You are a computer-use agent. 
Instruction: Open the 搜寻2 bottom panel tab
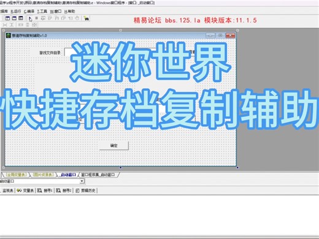64,191
